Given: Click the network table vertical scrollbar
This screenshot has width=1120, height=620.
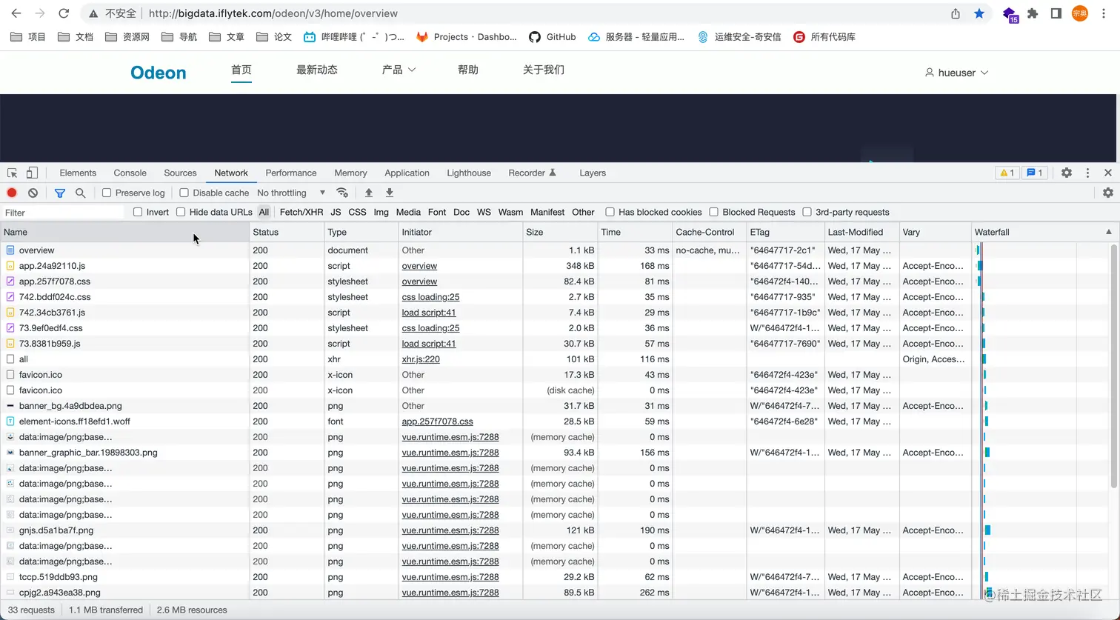Looking at the screenshot, I should 1113,367.
